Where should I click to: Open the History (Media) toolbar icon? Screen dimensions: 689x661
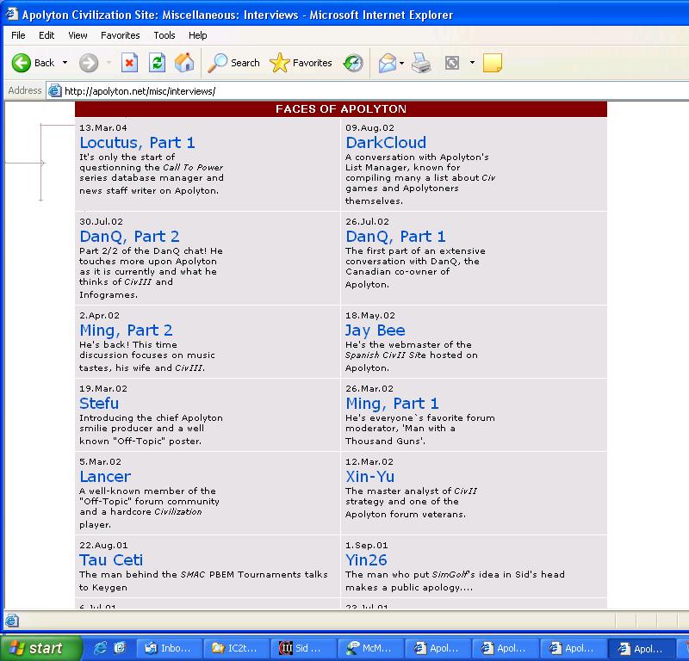tap(353, 63)
